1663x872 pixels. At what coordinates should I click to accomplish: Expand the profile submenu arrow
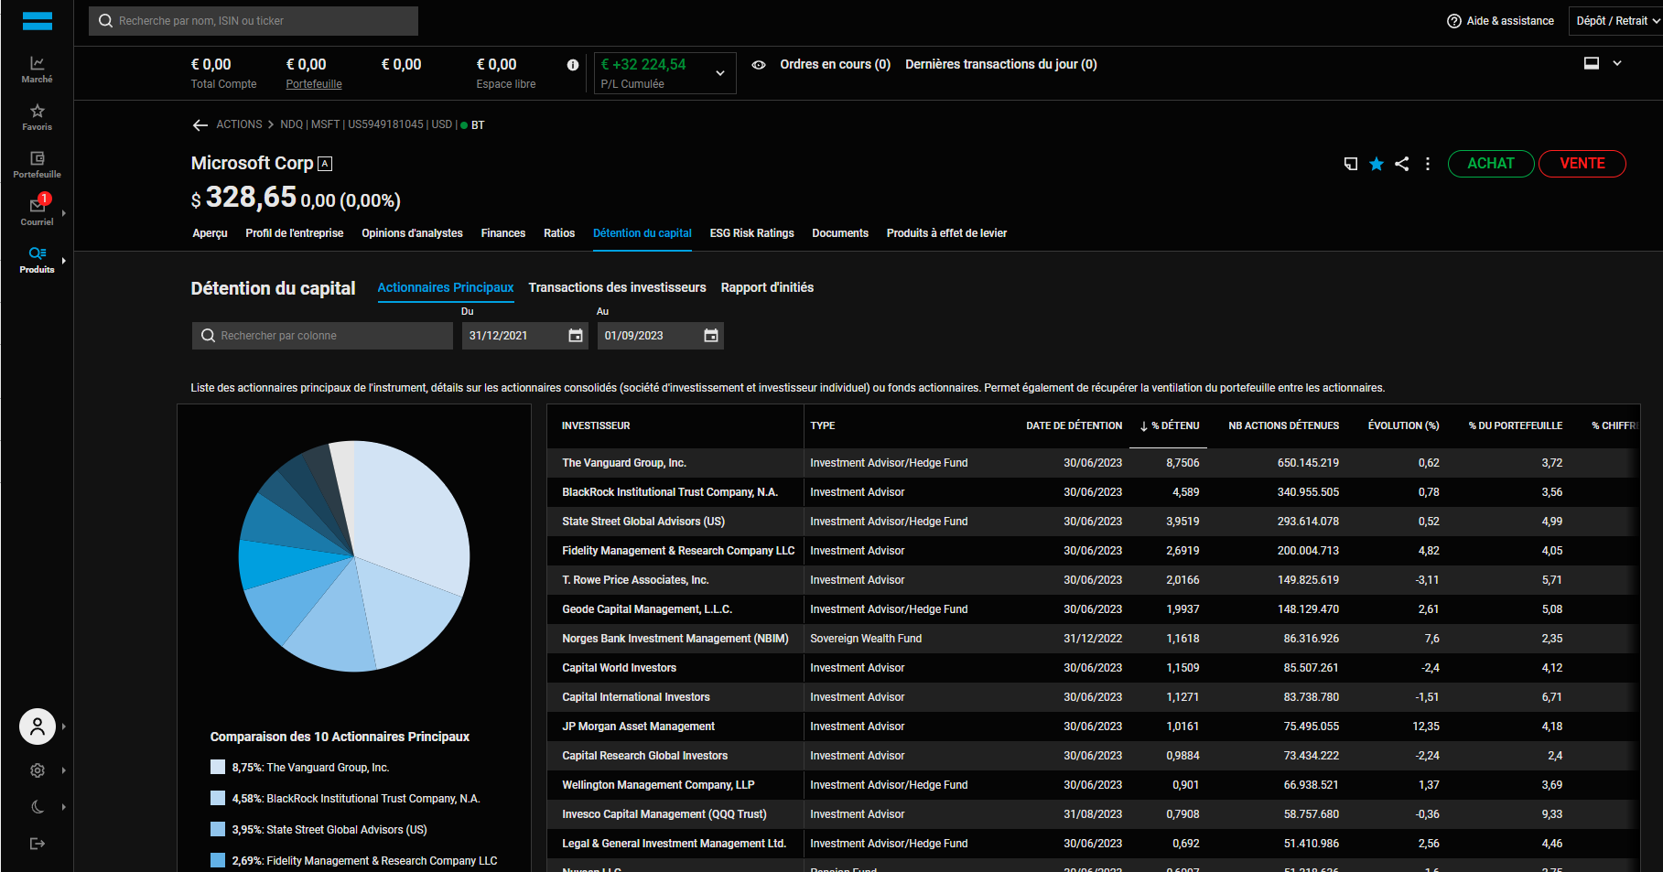(x=63, y=727)
